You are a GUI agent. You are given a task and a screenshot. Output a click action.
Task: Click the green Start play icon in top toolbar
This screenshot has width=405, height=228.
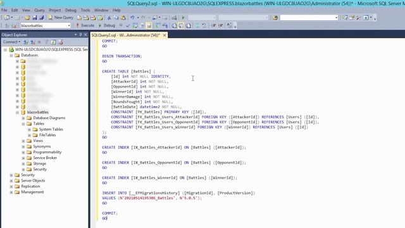click(183, 18)
